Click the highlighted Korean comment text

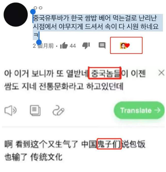point(96,26)
